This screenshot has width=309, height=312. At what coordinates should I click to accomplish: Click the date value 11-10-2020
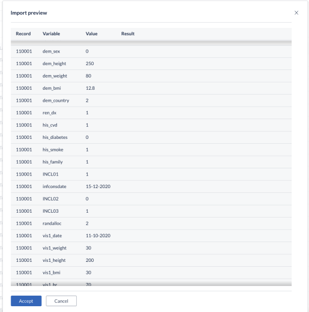tap(98, 236)
